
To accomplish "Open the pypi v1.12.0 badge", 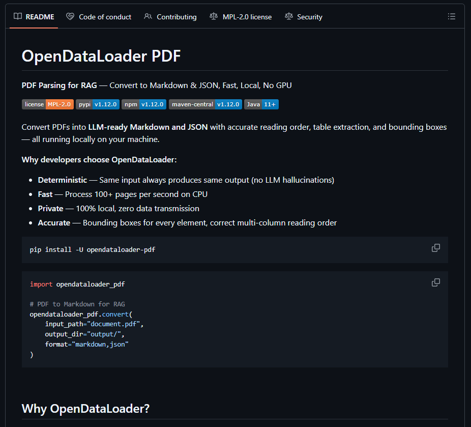I will tap(98, 104).
